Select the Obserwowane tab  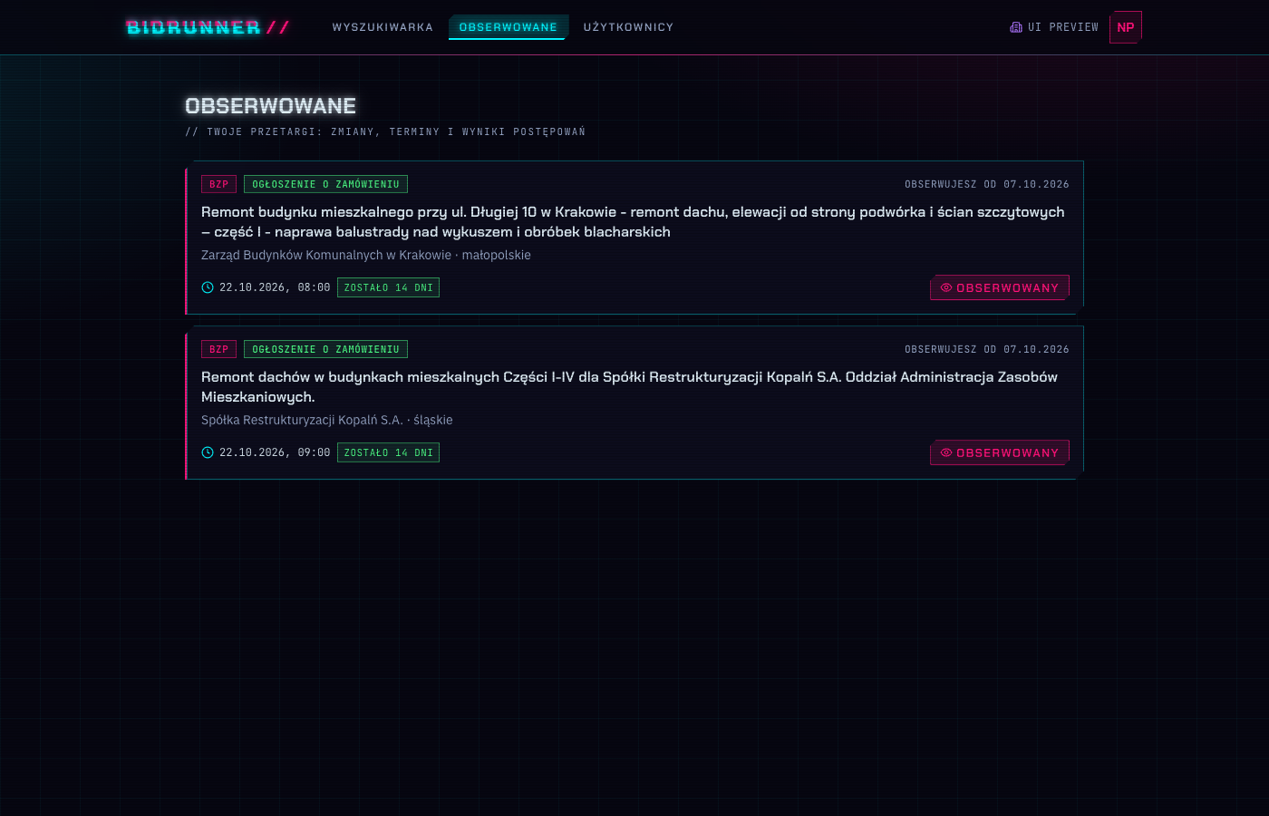tap(509, 27)
